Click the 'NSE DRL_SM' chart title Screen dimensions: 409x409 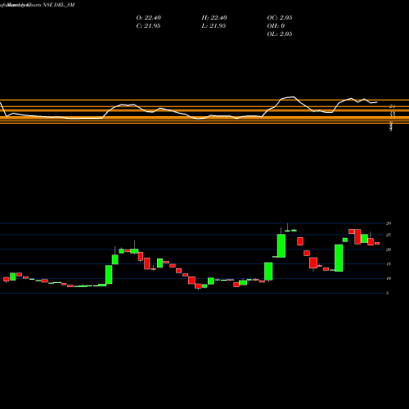pos(59,5)
